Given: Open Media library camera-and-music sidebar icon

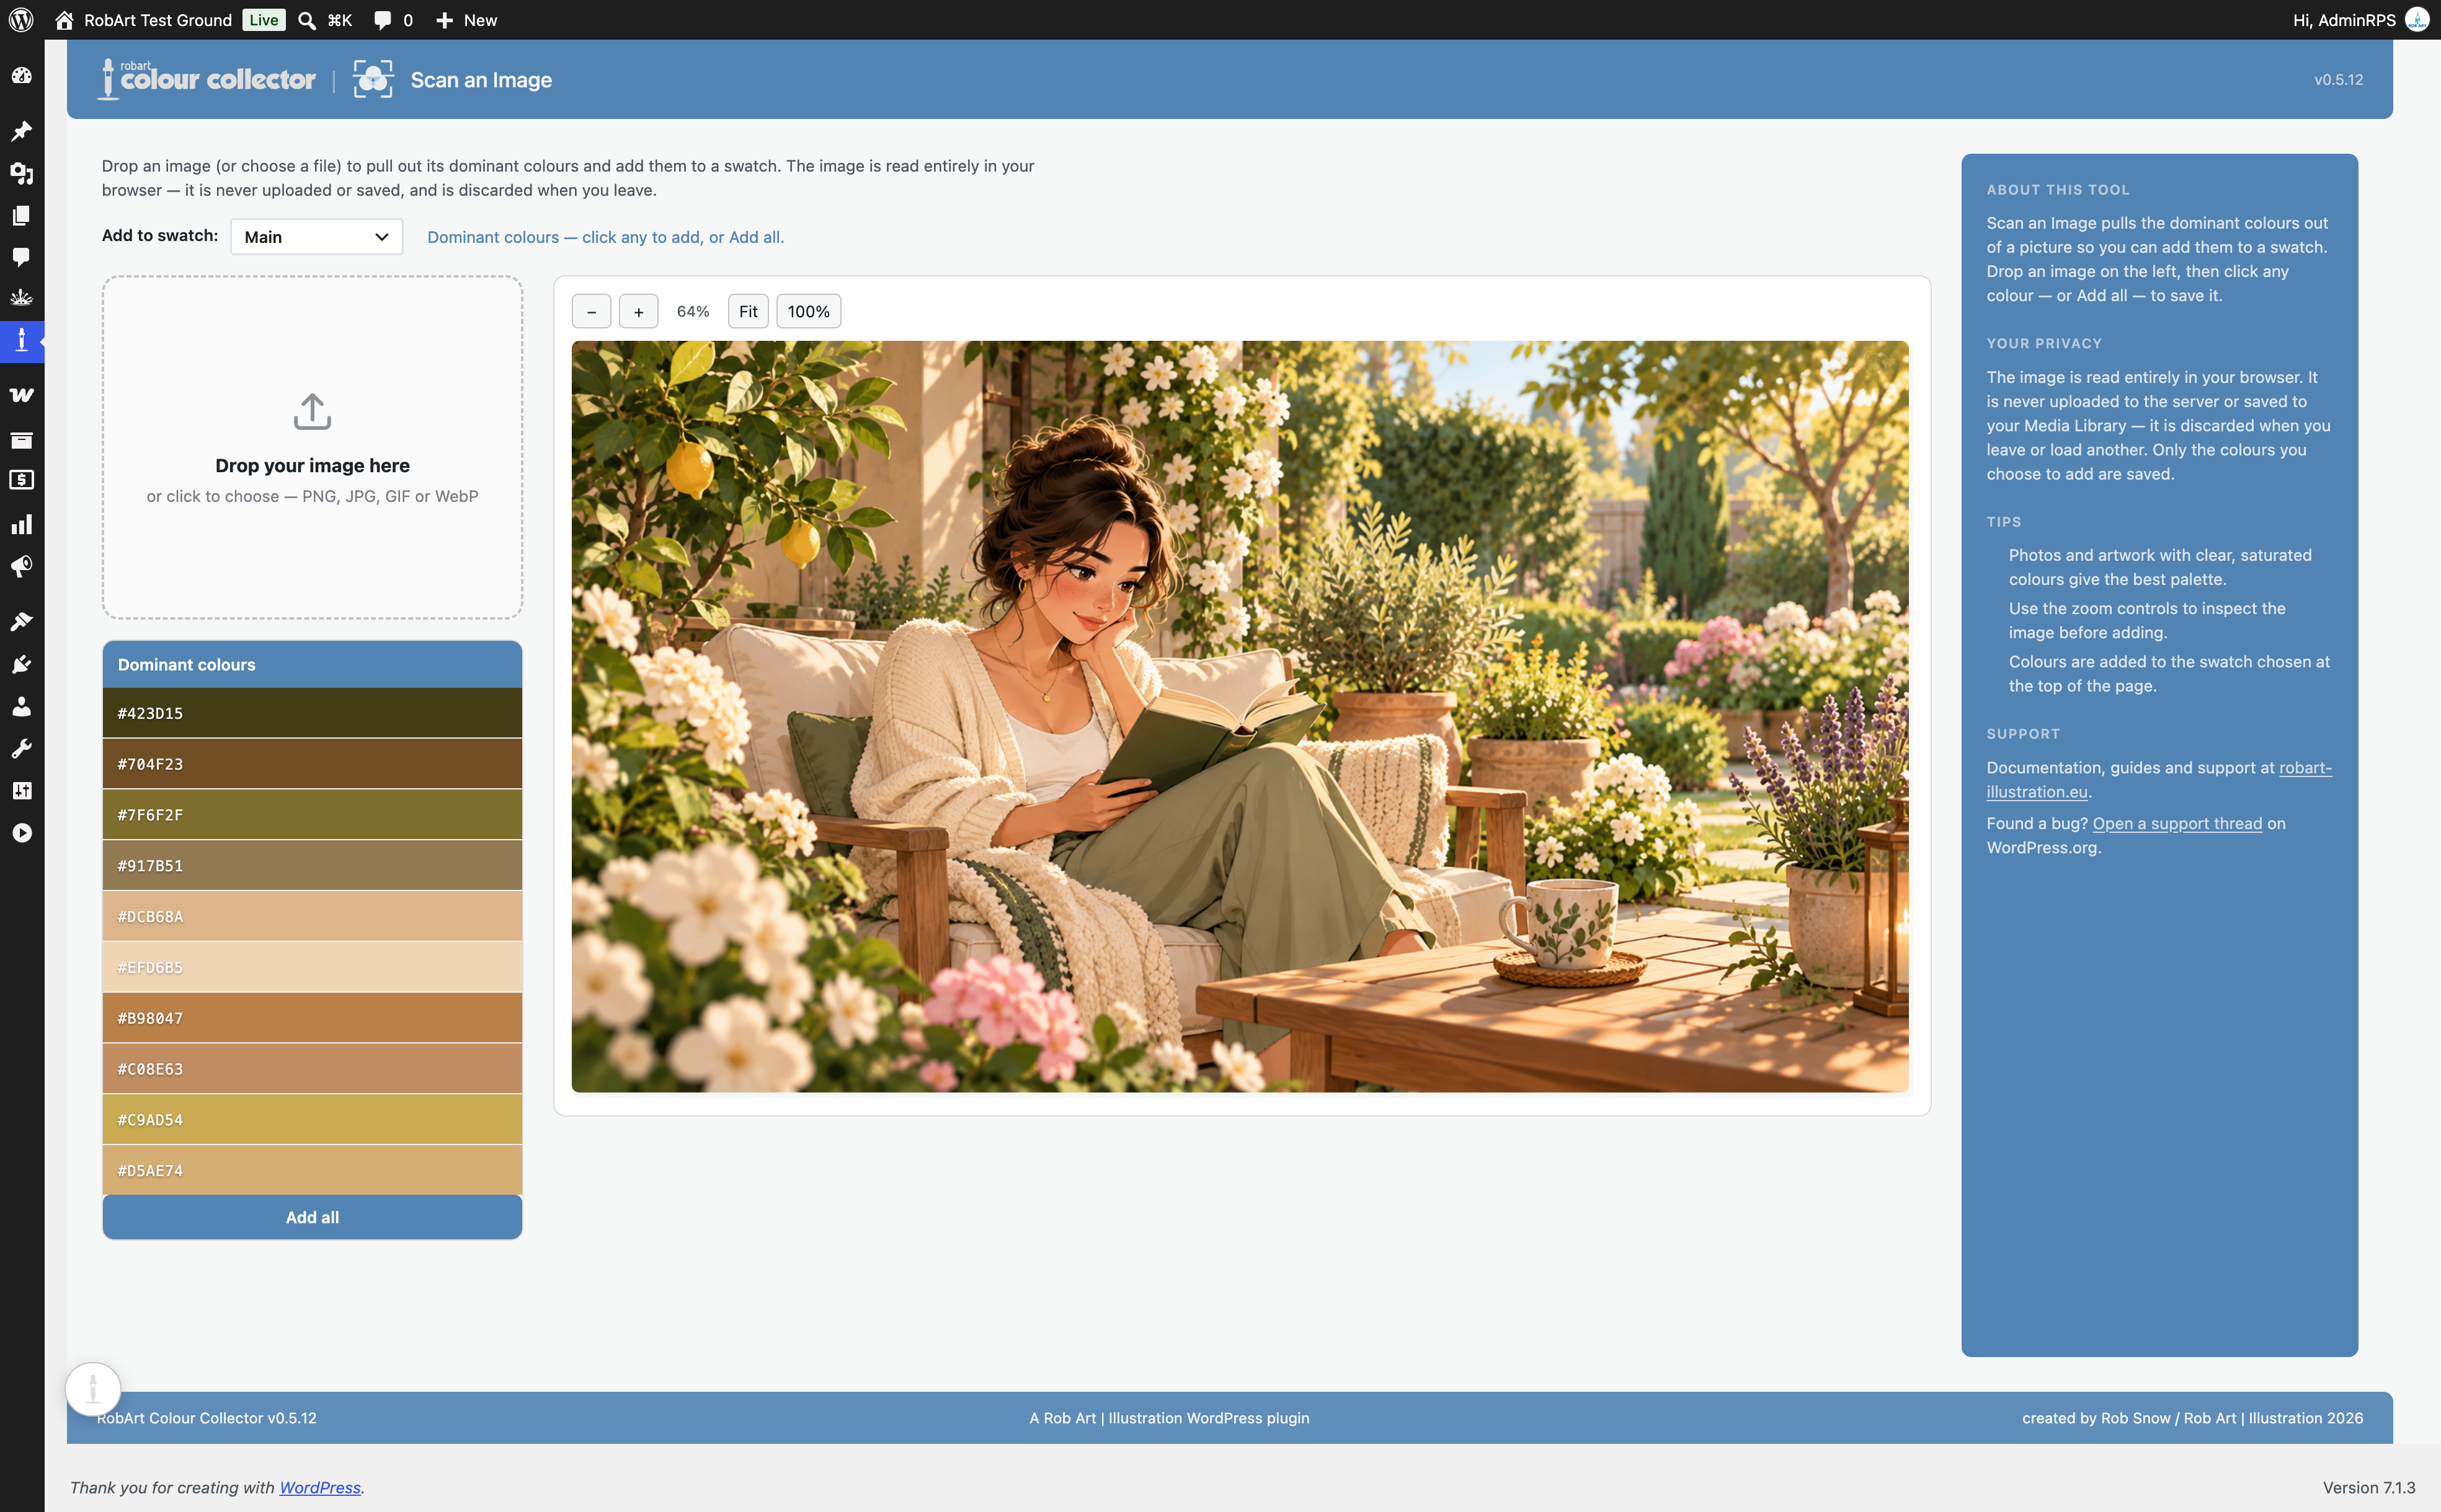Looking at the screenshot, I should 21,173.
